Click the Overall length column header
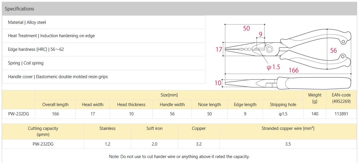358x163 pixels. point(55,105)
